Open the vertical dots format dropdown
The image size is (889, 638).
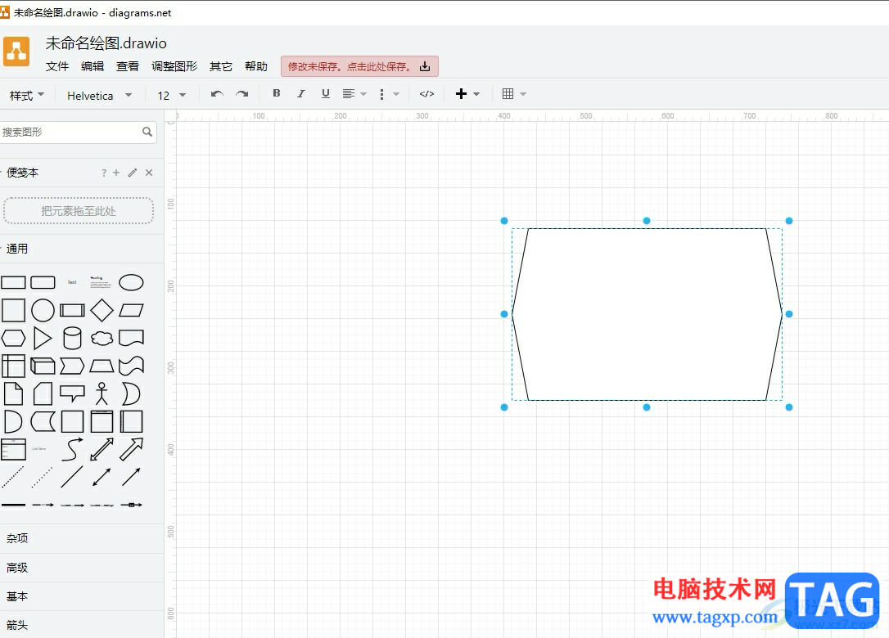point(388,94)
